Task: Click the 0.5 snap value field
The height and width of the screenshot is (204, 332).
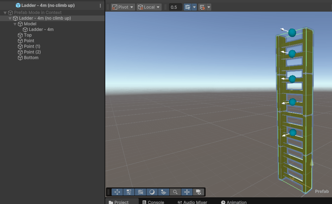Action: [x=175, y=7]
